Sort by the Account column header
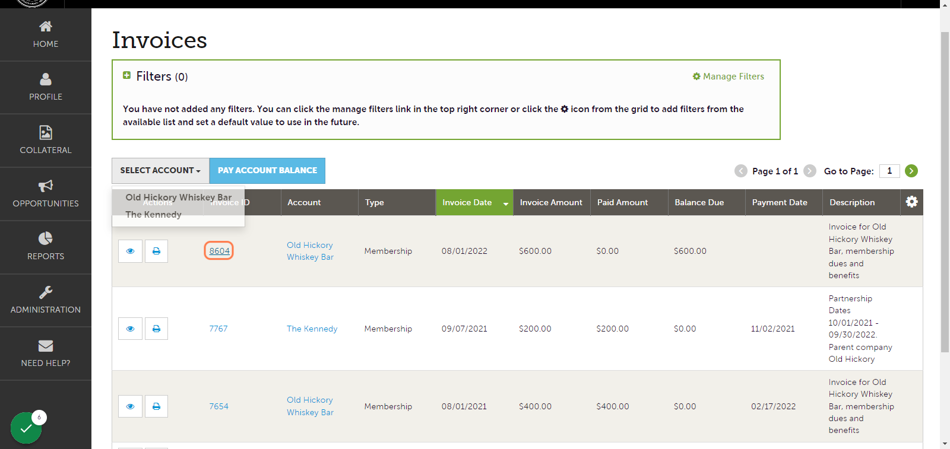The width and height of the screenshot is (950, 449). tap(319, 202)
